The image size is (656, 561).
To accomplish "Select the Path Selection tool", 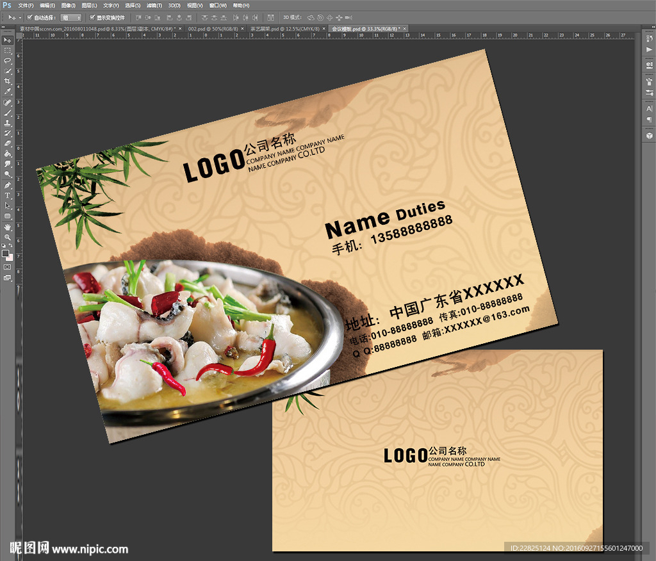I will click(x=8, y=206).
